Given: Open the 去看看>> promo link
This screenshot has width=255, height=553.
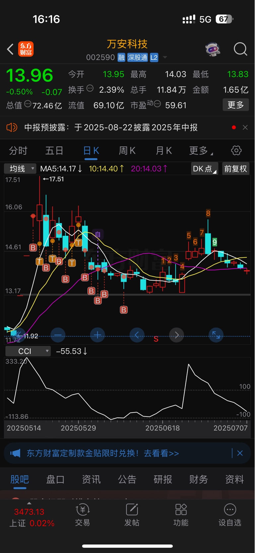Looking at the screenshot, I should point(161,453).
